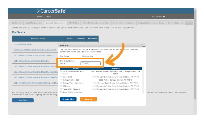
Task: Click address 1300 George Bush Drive
Action: [115, 83]
